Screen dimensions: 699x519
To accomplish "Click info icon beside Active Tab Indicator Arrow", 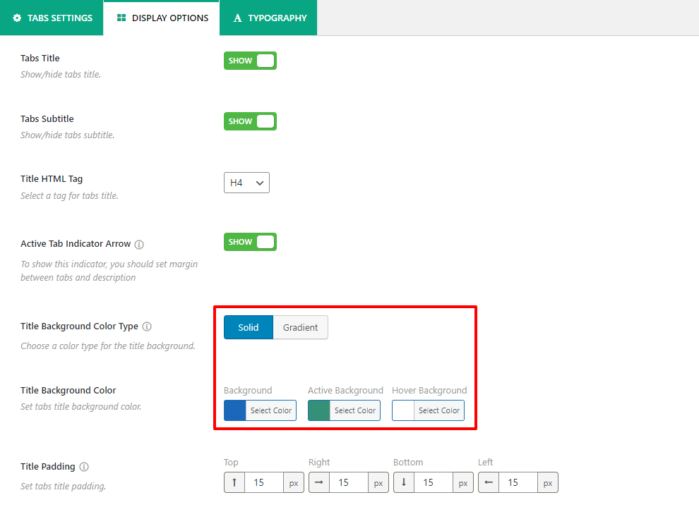I will [x=139, y=245].
